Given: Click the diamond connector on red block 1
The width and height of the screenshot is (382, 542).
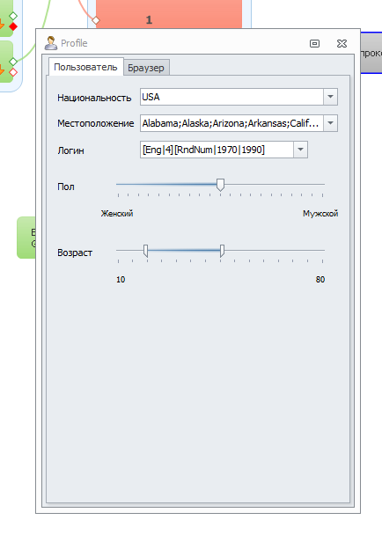Looking at the screenshot, I should (x=96, y=20).
